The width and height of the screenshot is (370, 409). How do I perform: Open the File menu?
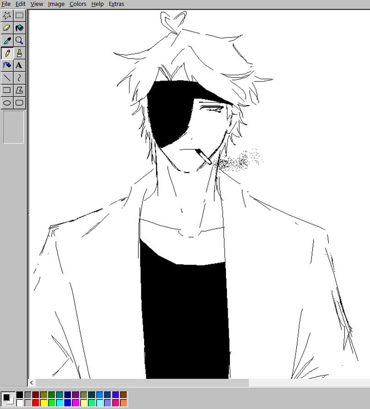pos(6,4)
